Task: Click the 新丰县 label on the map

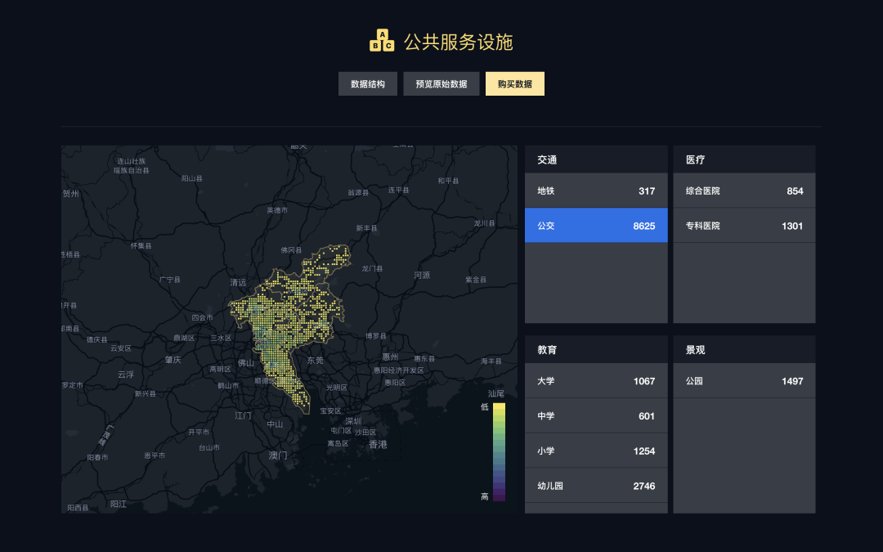Action: pos(366,228)
